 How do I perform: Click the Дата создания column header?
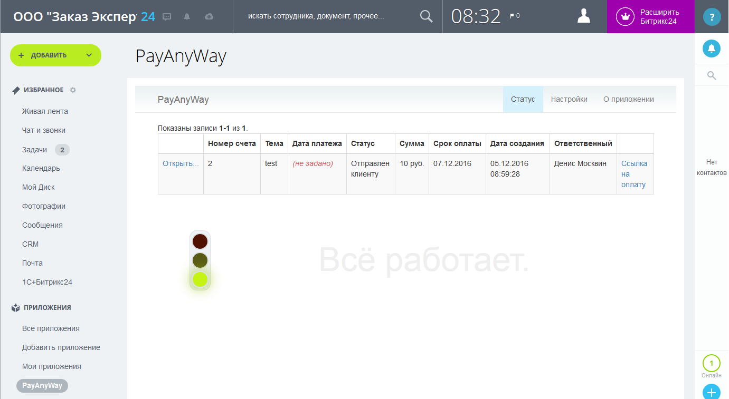coord(517,143)
